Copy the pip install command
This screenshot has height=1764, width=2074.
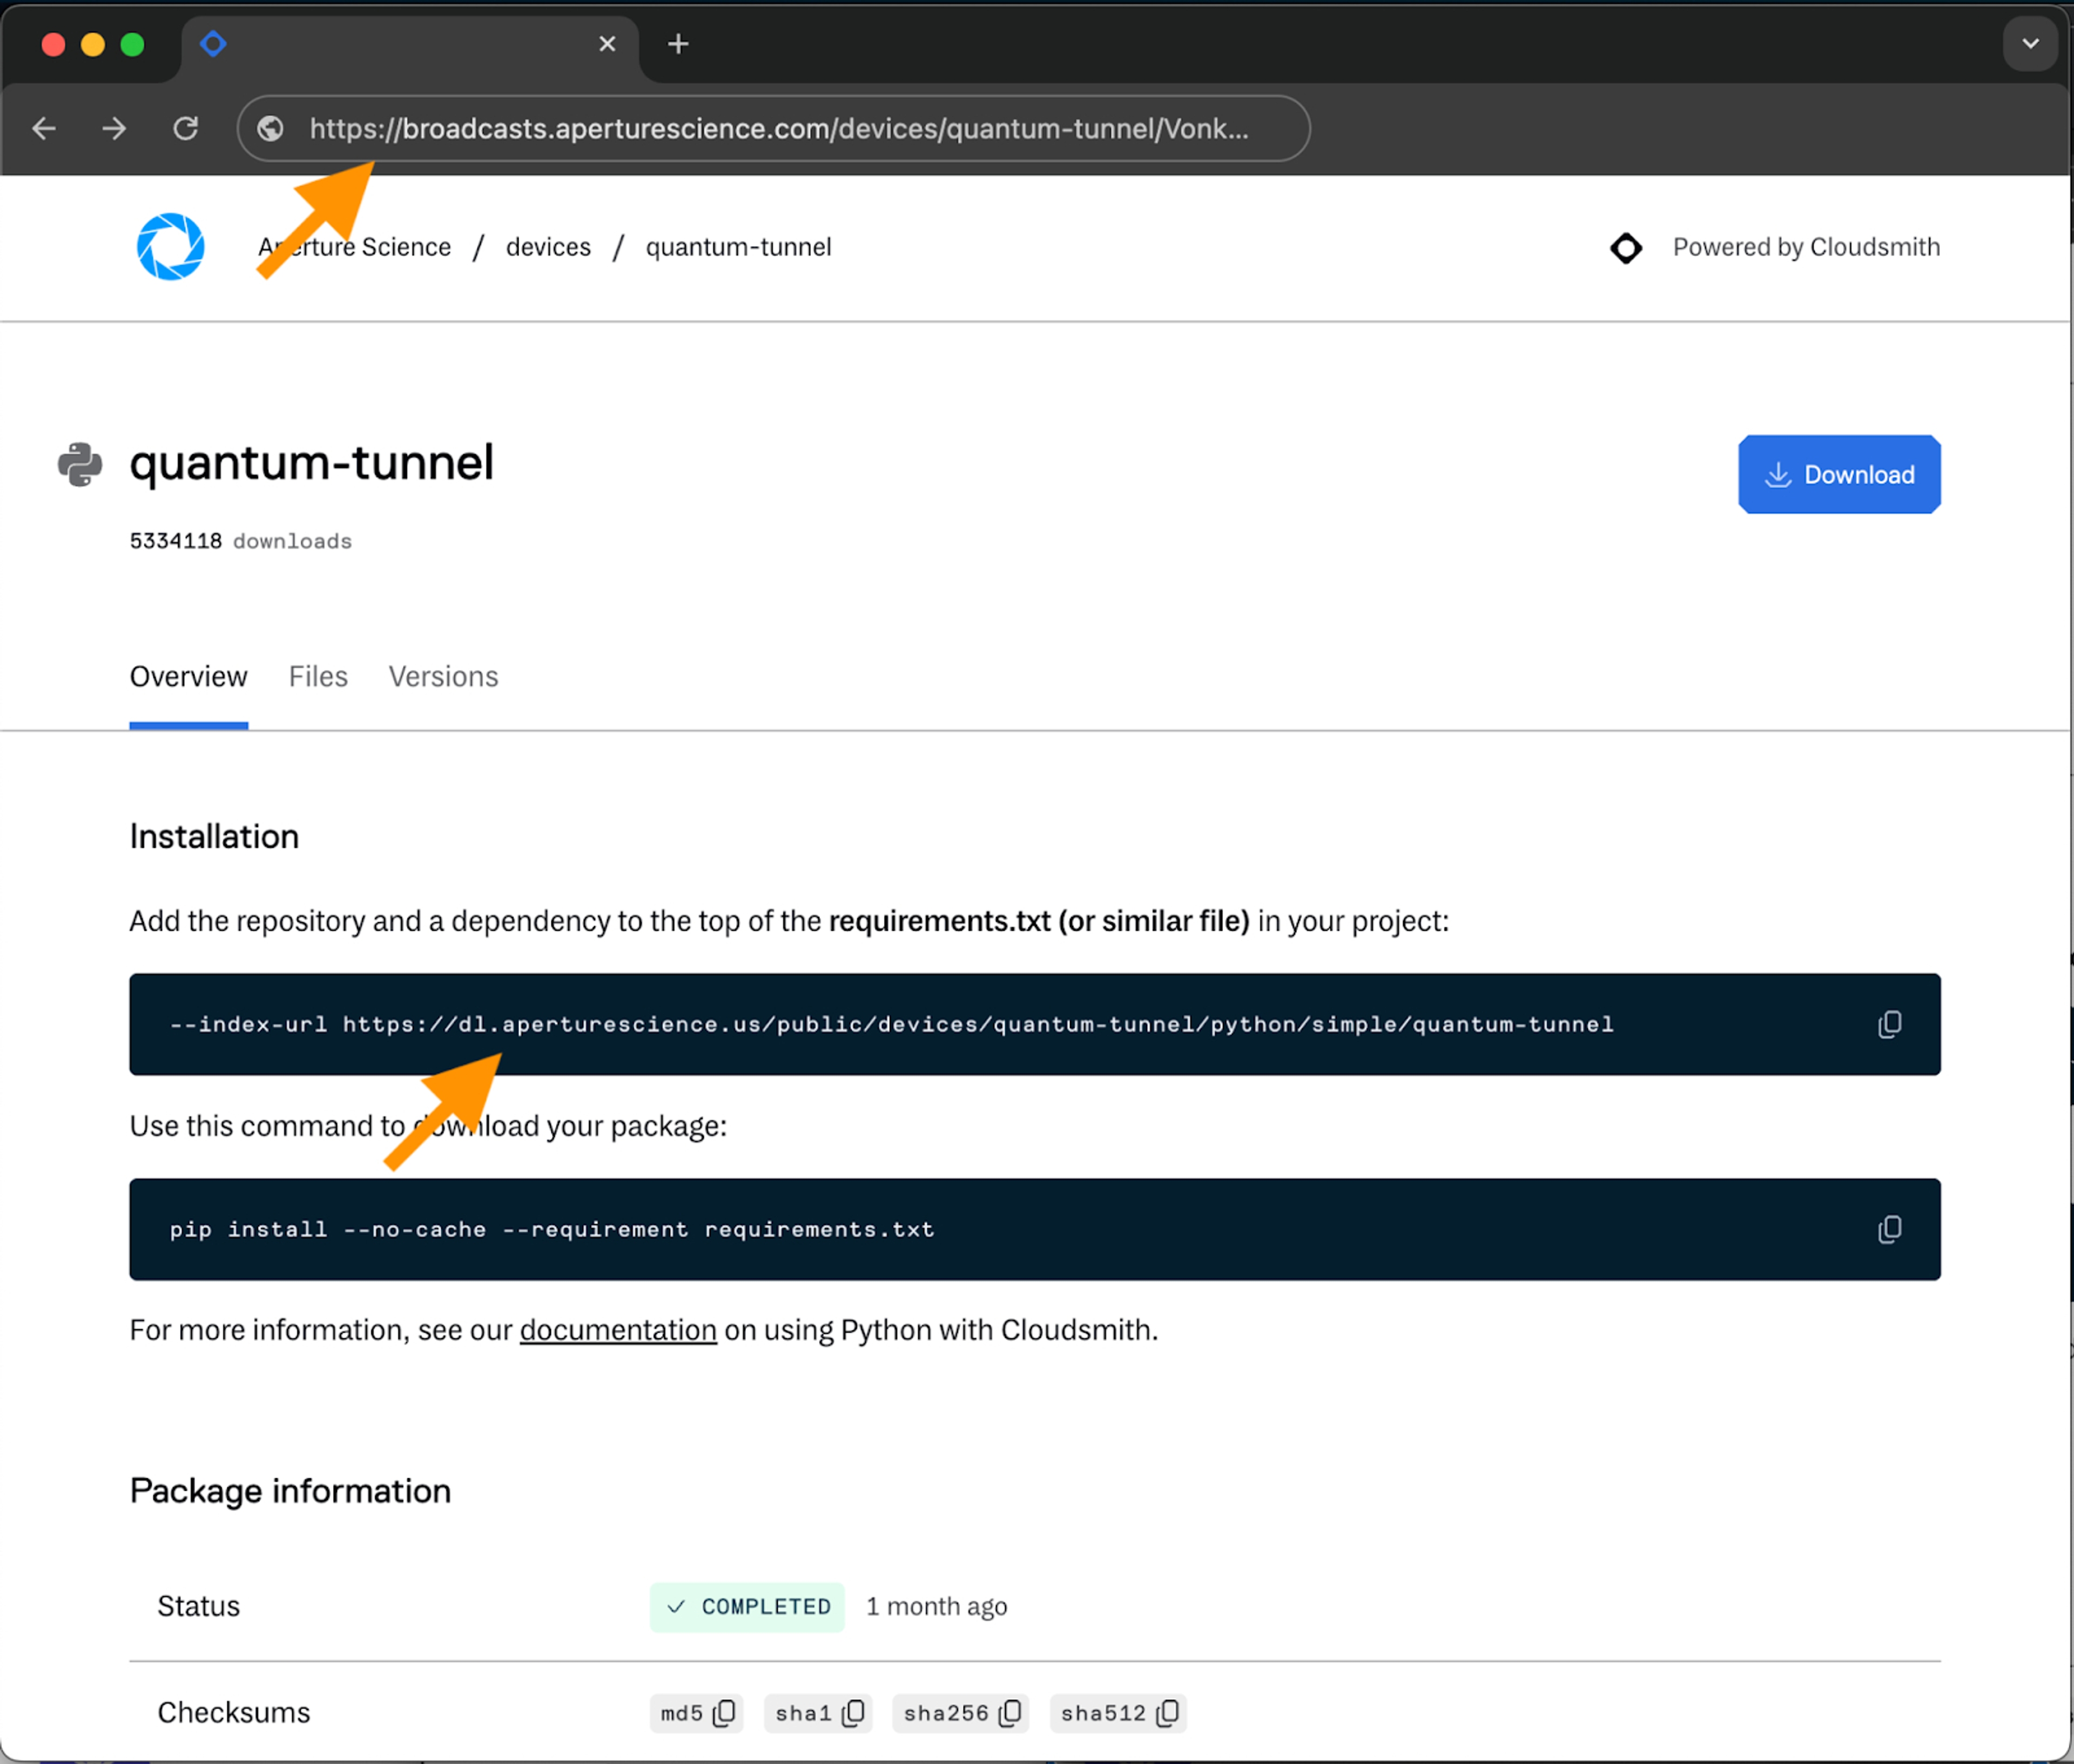(x=1889, y=1229)
